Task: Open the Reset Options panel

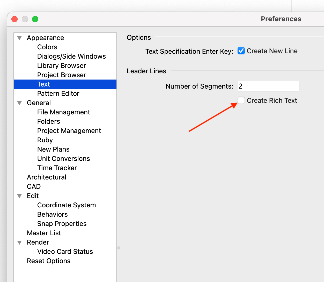Action: (49, 261)
